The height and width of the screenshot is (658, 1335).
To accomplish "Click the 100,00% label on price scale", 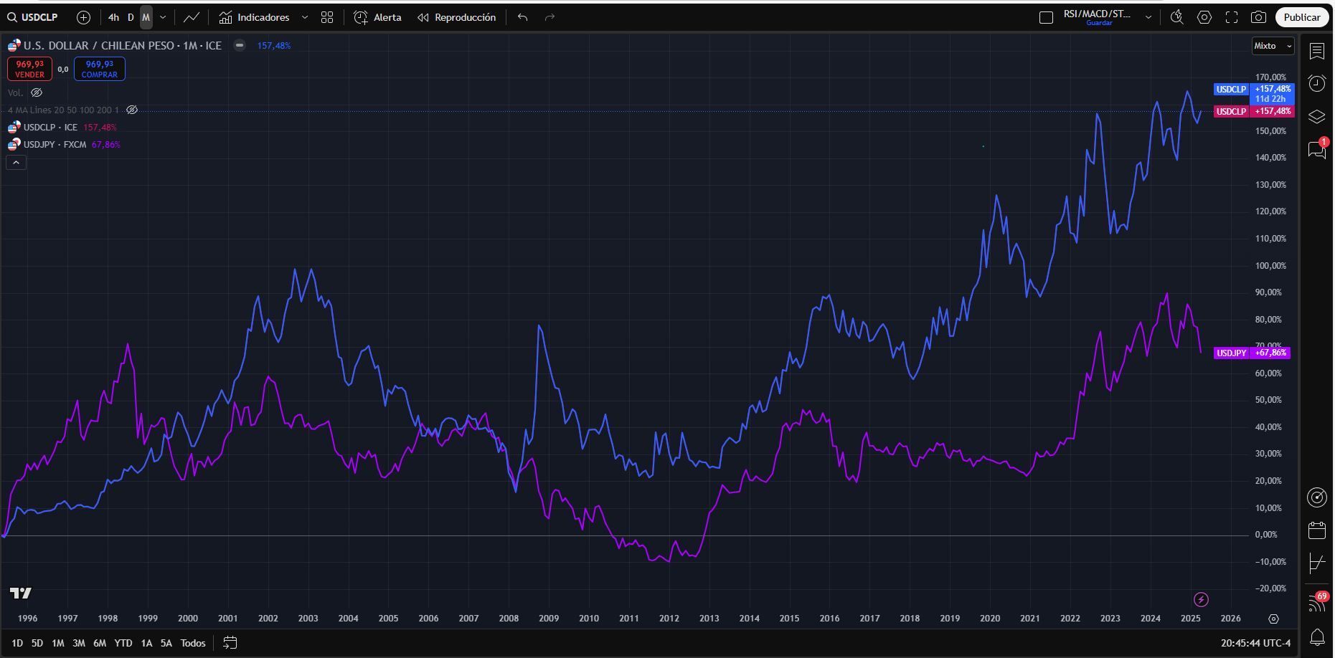I will point(1270,265).
